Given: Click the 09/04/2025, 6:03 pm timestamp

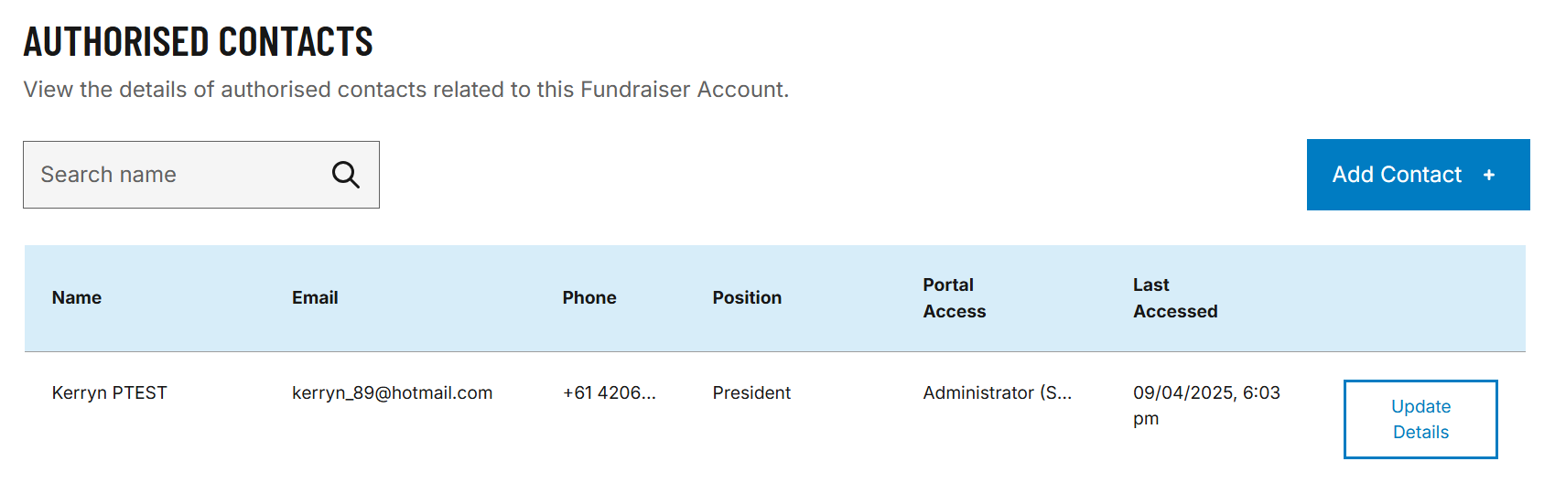Looking at the screenshot, I should tap(1206, 405).
